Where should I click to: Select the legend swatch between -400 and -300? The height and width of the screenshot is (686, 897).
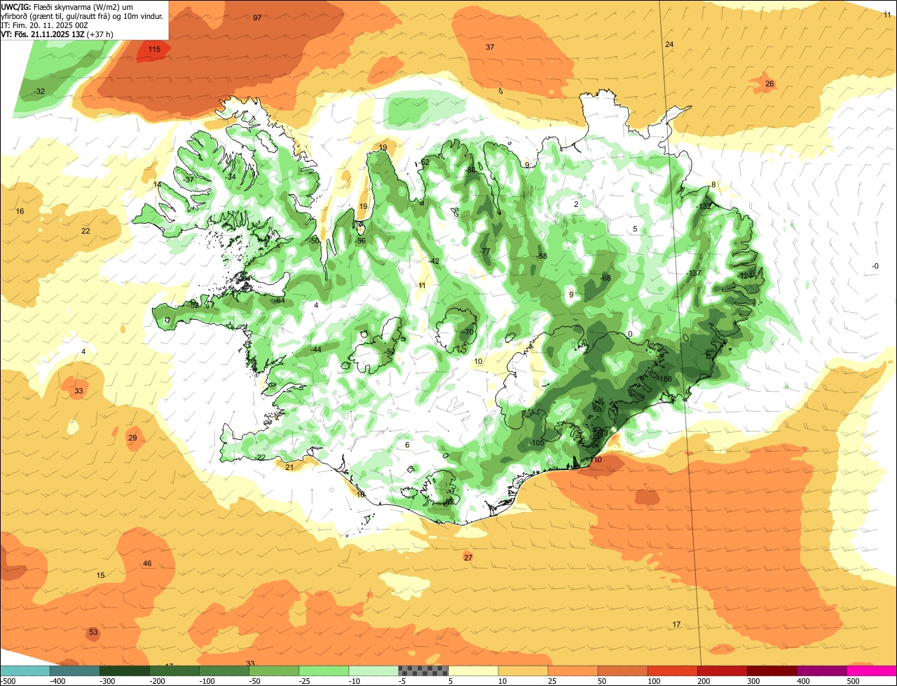pos(75,671)
